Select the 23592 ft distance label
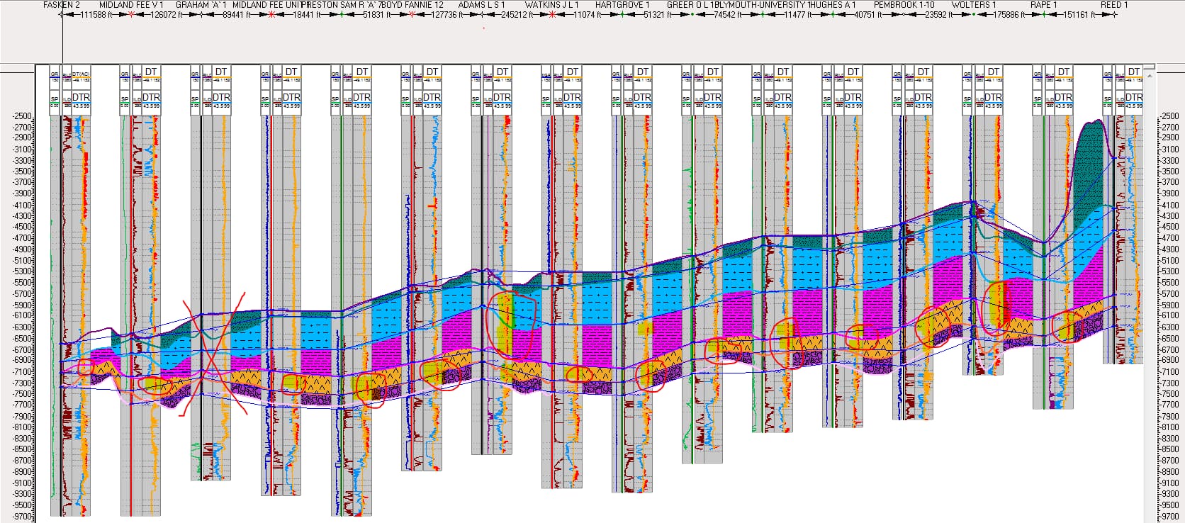 tap(939, 15)
